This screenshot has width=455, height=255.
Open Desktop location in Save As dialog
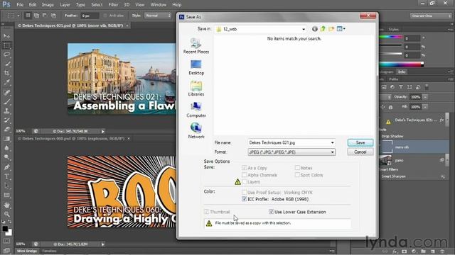196,67
